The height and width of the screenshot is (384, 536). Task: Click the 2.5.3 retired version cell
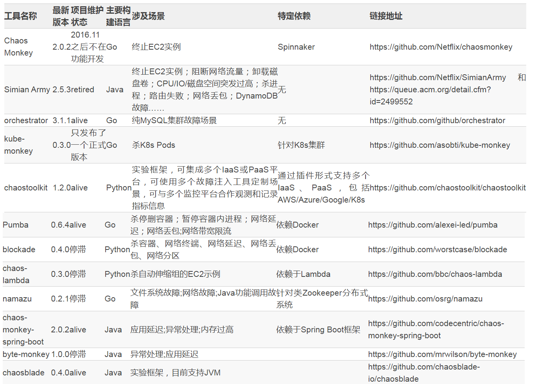(x=73, y=90)
